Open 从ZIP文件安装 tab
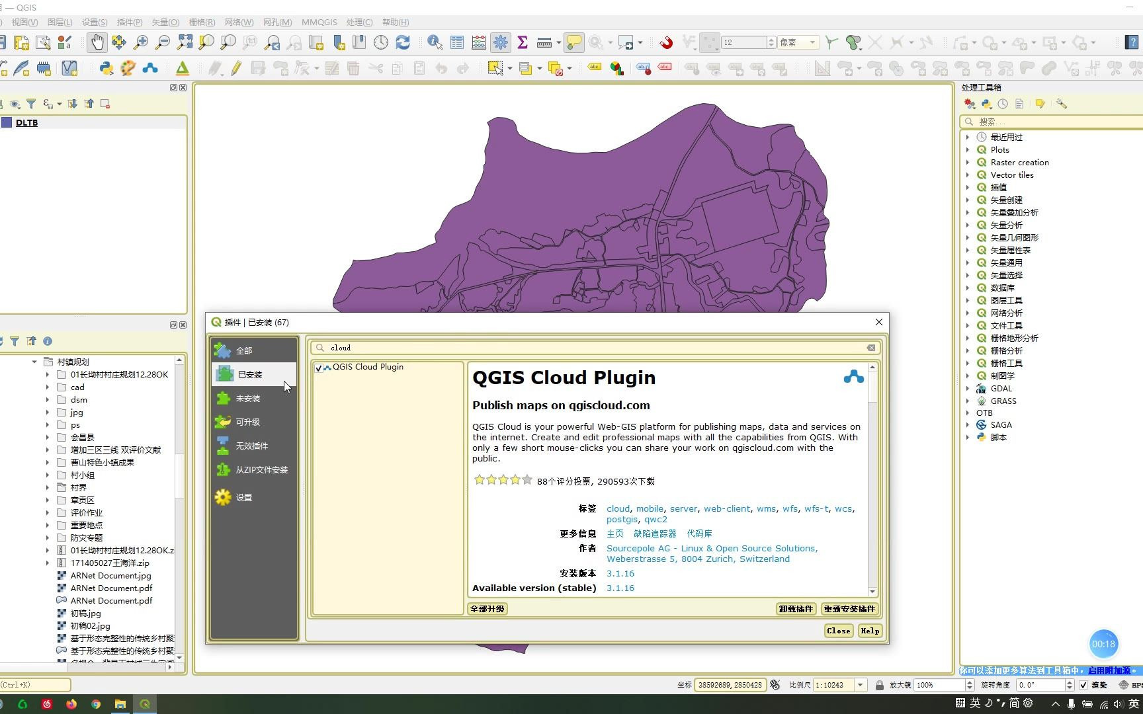This screenshot has height=714, width=1143. [254, 469]
